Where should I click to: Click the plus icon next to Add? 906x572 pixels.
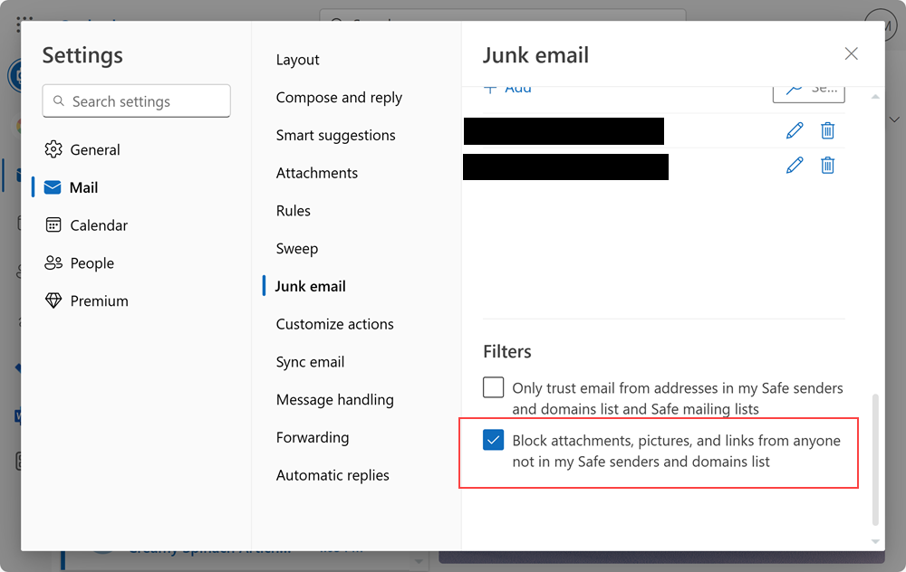(x=492, y=88)
